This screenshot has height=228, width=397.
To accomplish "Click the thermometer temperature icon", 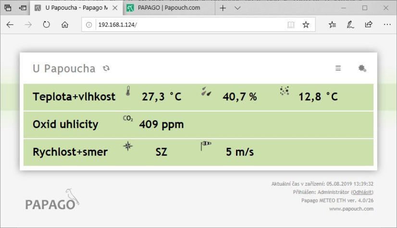I will coord(128,91).
